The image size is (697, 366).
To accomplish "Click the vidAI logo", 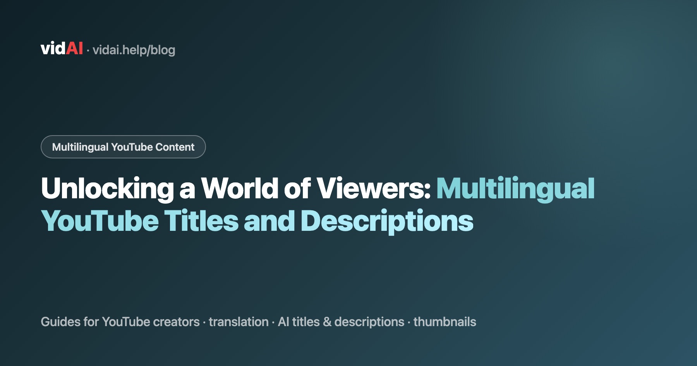I will [x=62, y=49].
